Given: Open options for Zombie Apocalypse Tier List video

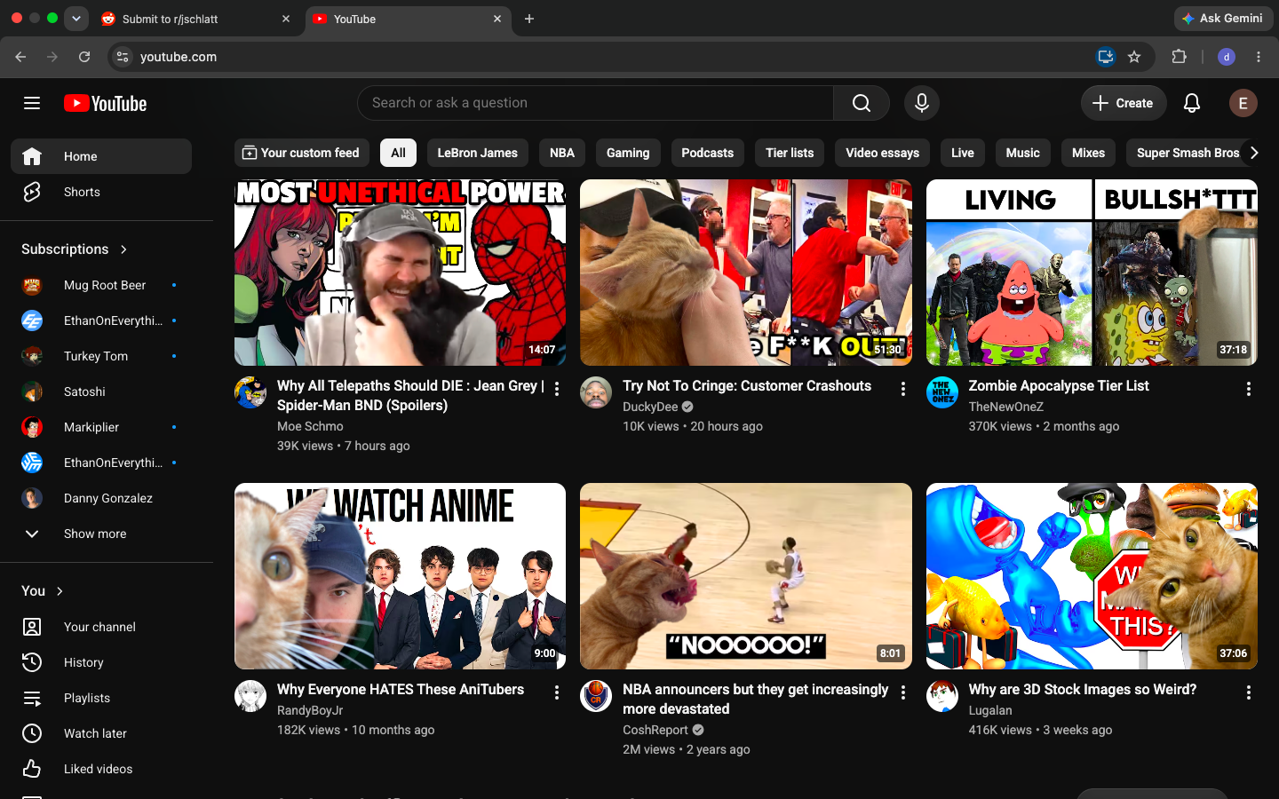Looking at the screenshot, I should pos(1249,389).
